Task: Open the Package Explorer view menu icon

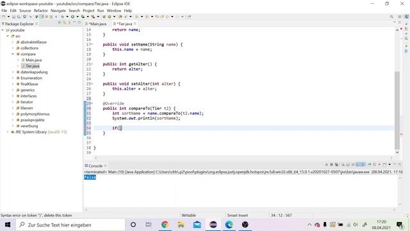Action: tap(69, 23)
